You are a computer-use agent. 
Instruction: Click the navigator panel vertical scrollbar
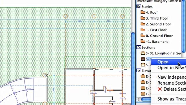184,26
